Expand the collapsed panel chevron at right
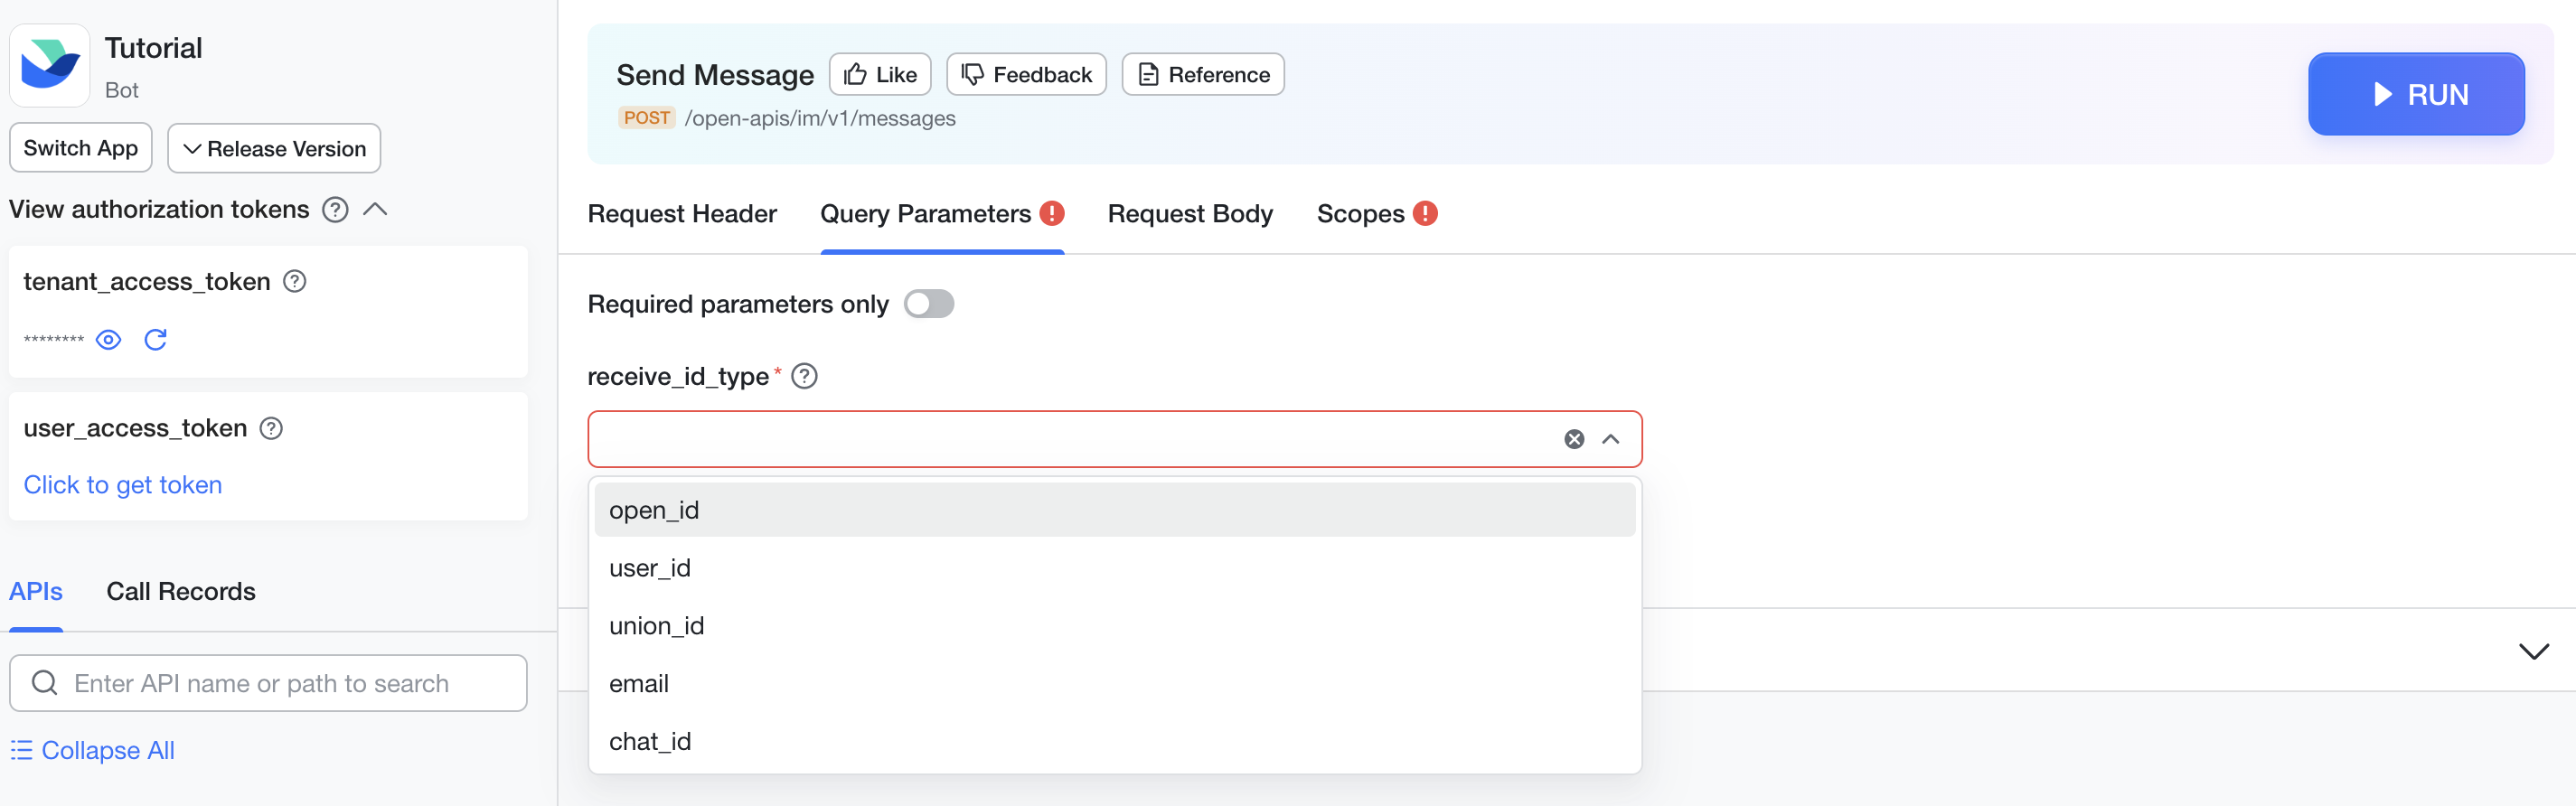Viewport: 2576px width, 806px height. point(2532,651)
